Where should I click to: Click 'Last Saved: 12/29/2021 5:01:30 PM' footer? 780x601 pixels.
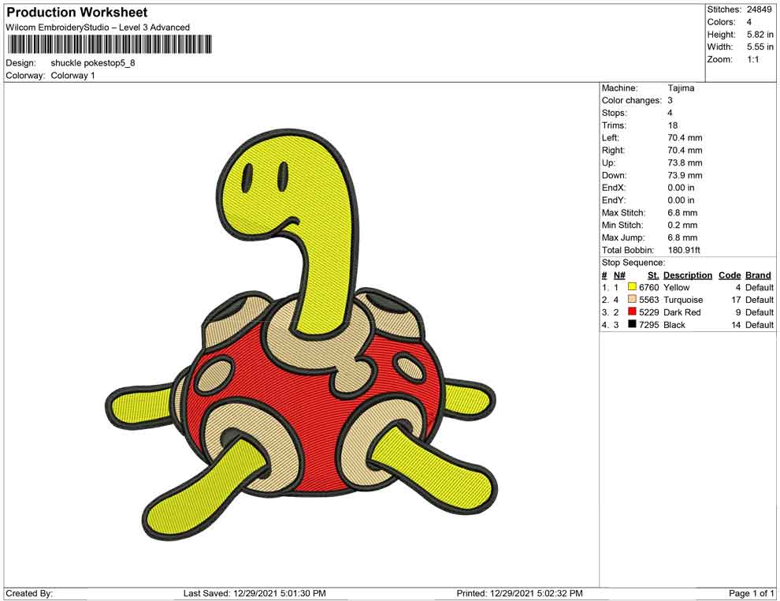pos(254,593)
